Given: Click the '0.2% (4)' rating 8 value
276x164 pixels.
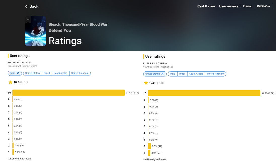Looking at the screenshot, I should pyautogui.click(x=154, y=107).
